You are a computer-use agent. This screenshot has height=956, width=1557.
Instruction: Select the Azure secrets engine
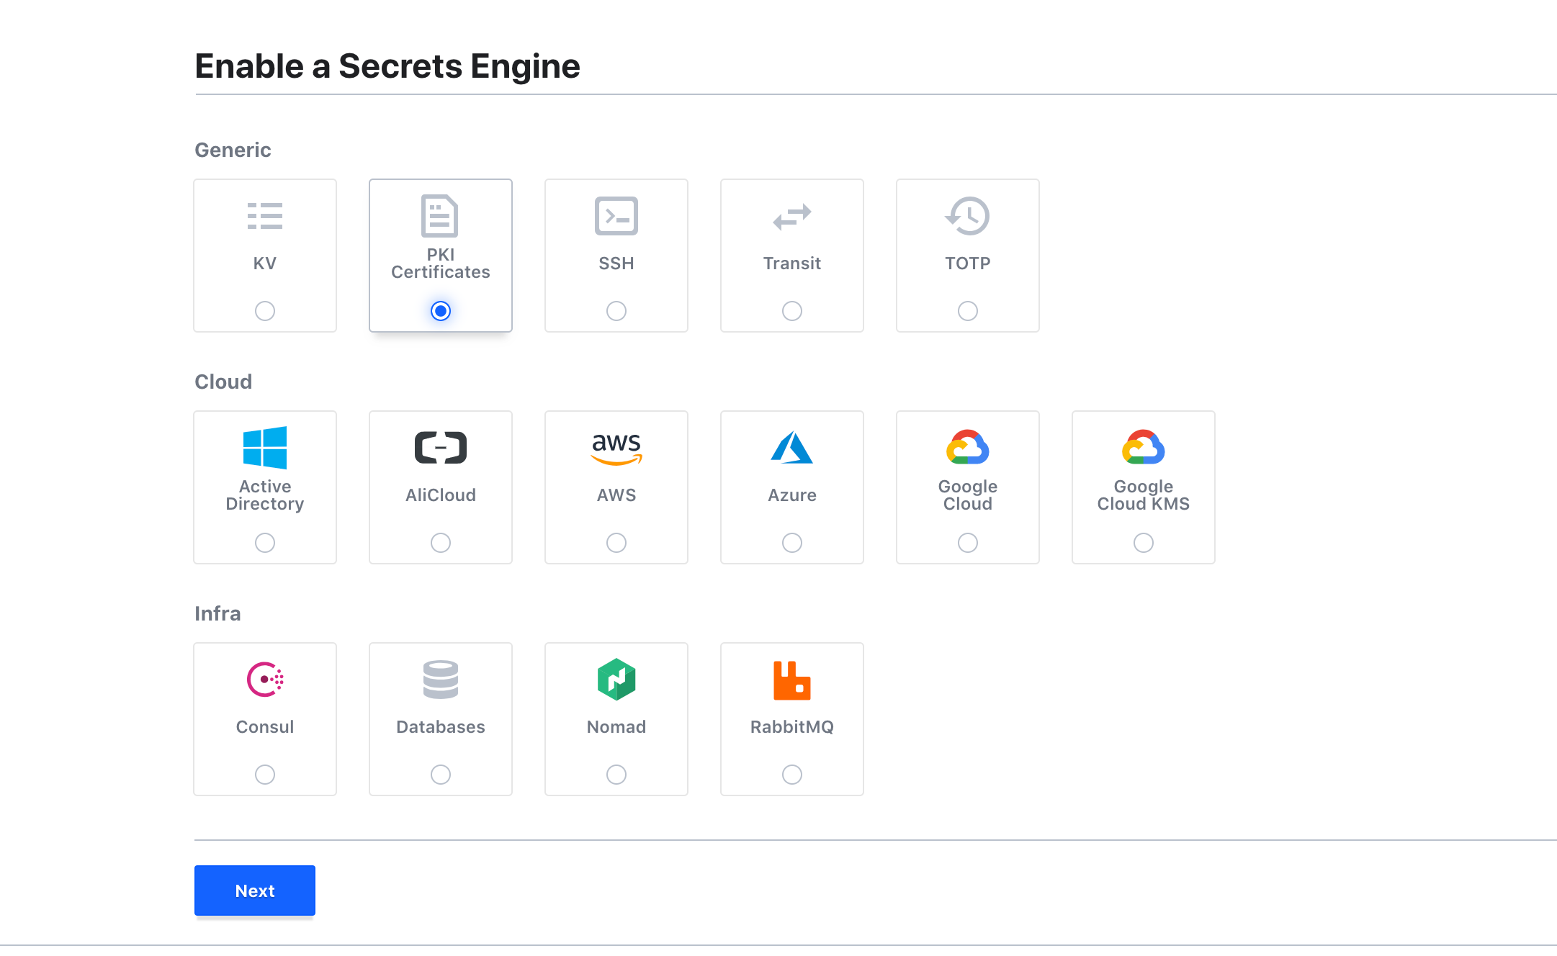pos(791,543)
